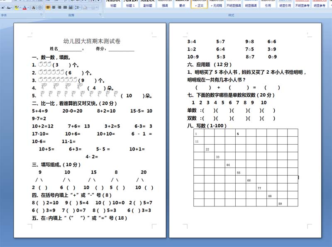Image resolution: width=332 pixels, height=247 pixels.
Task: Click the heading 三、填写组成。(10分)
Action: tap(56, 165)
